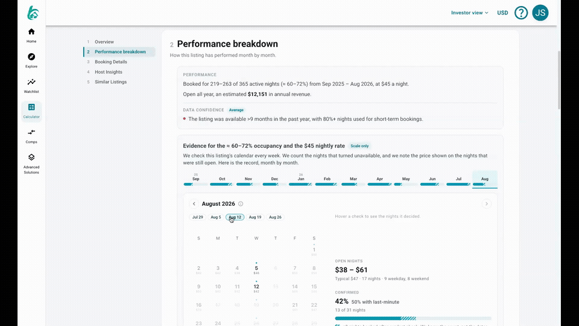The height and width of the screenshot is (326, 579).
Task: Click calendar day 14
Action: (x=295, y=288)
